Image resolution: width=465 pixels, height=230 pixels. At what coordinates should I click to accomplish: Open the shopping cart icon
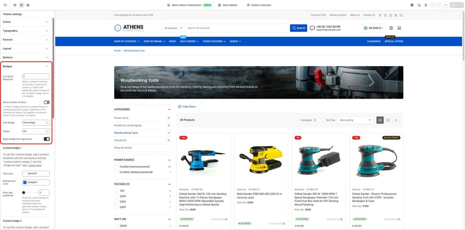coord(399,28)
